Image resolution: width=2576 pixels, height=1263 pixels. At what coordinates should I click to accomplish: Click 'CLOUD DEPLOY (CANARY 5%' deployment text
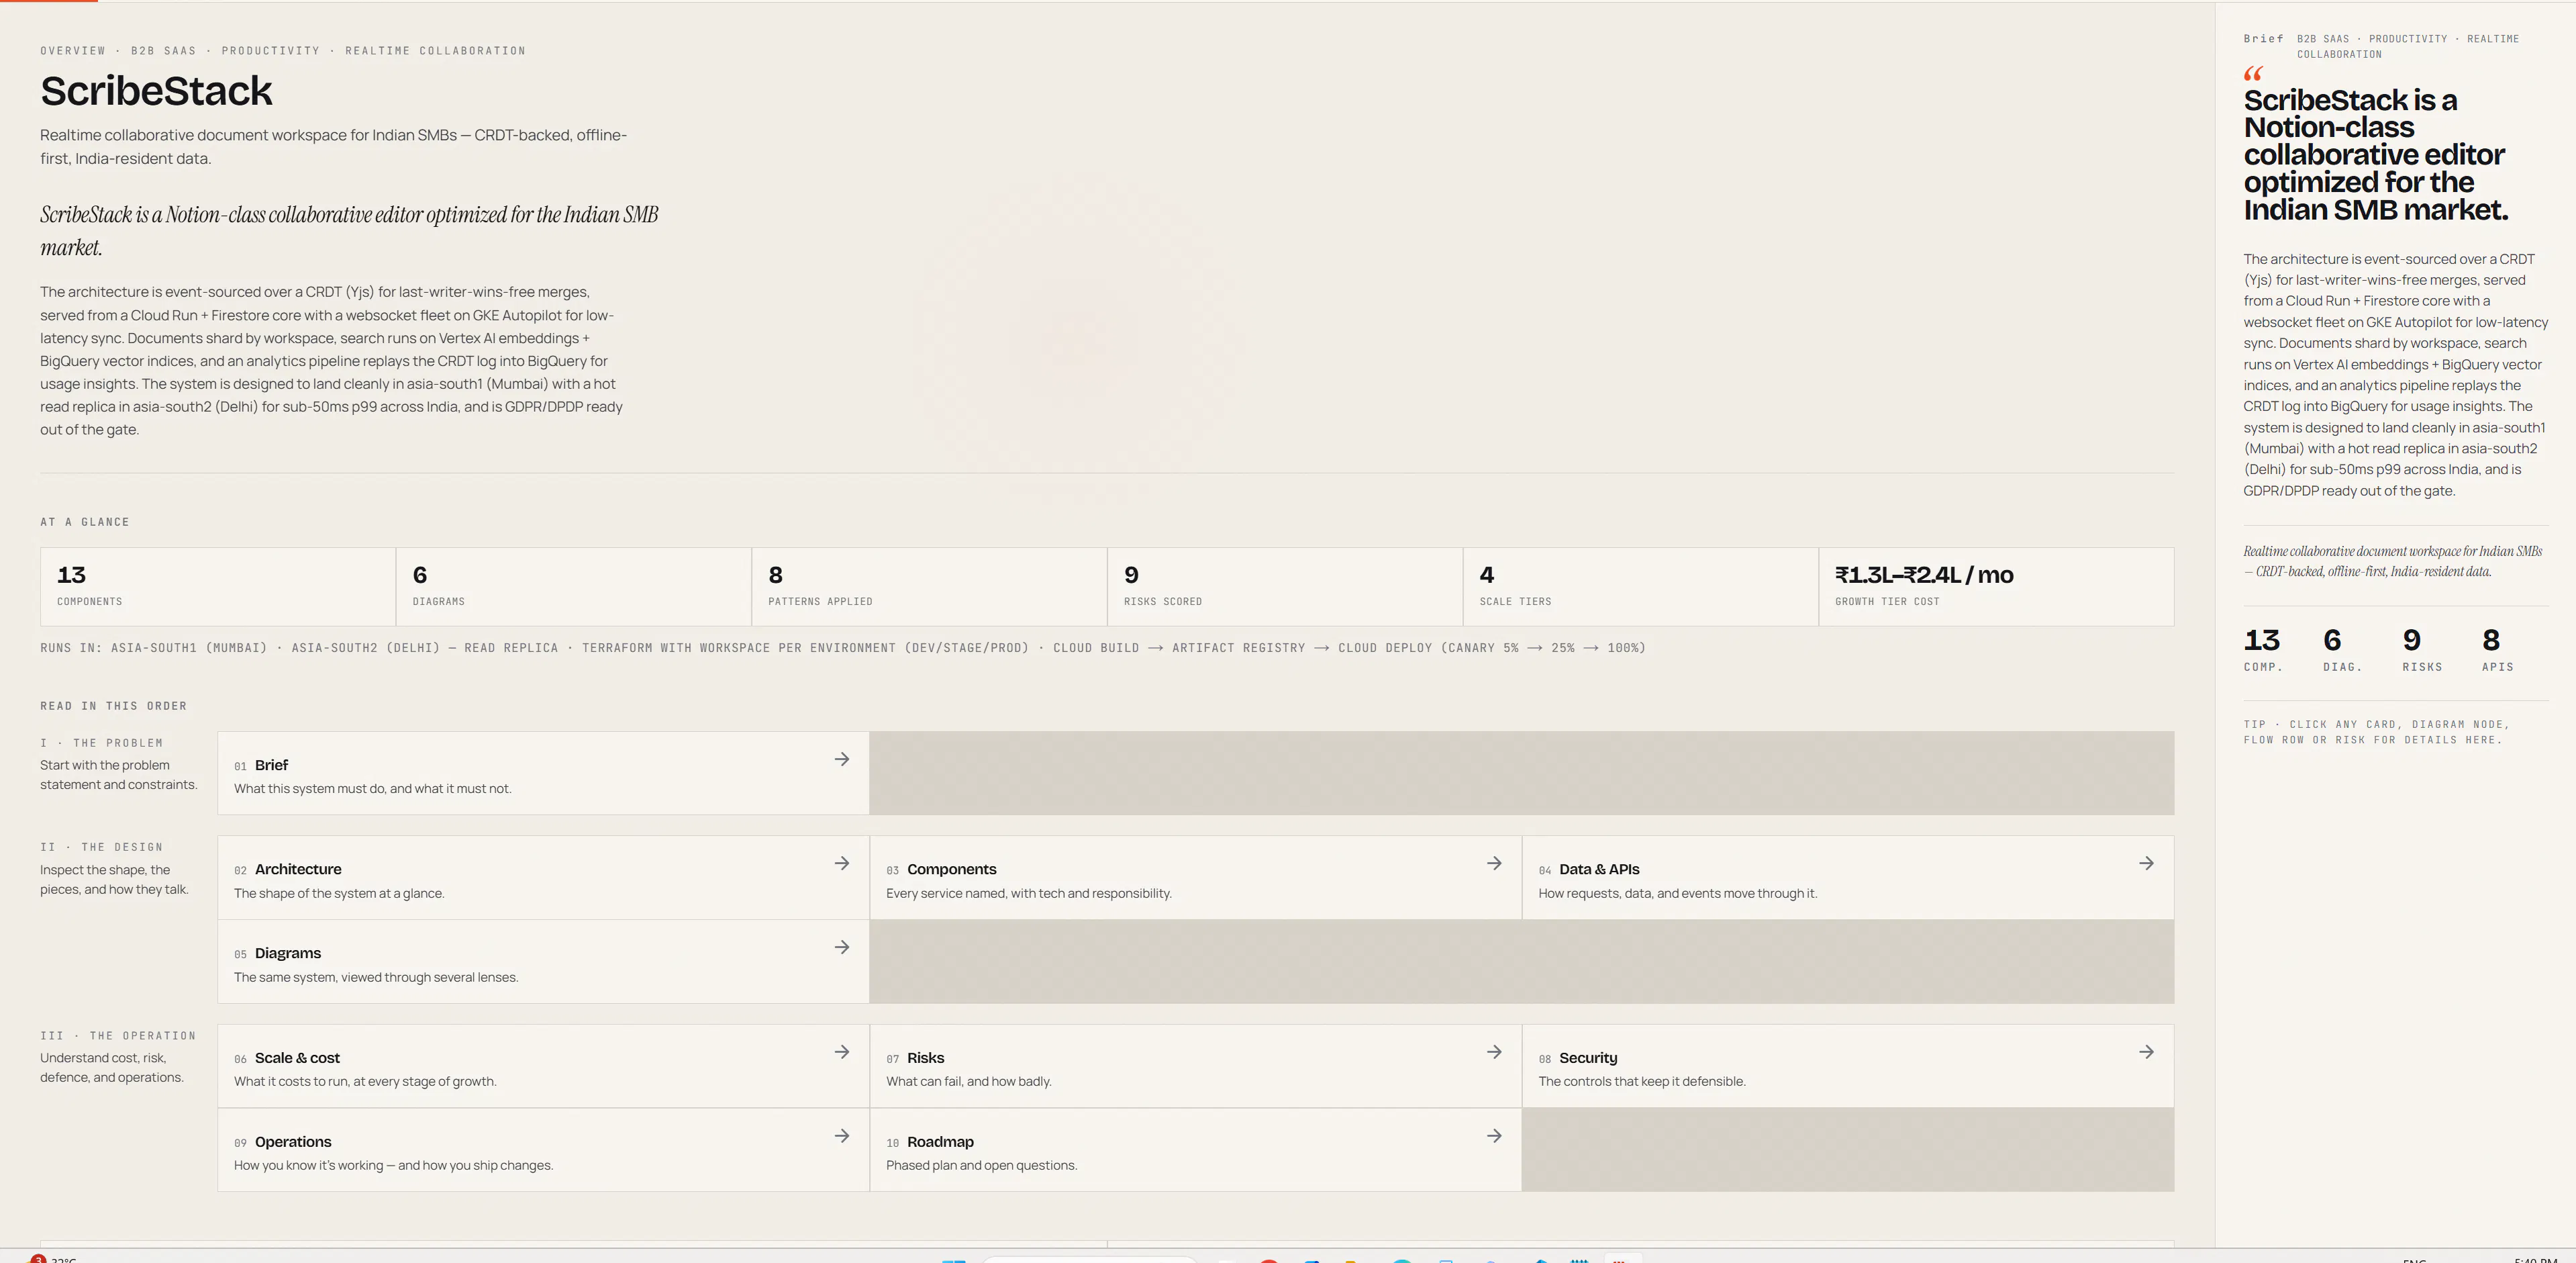point(1428,649)
